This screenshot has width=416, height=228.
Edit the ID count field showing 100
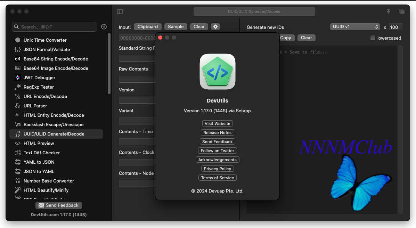[395, 27]
